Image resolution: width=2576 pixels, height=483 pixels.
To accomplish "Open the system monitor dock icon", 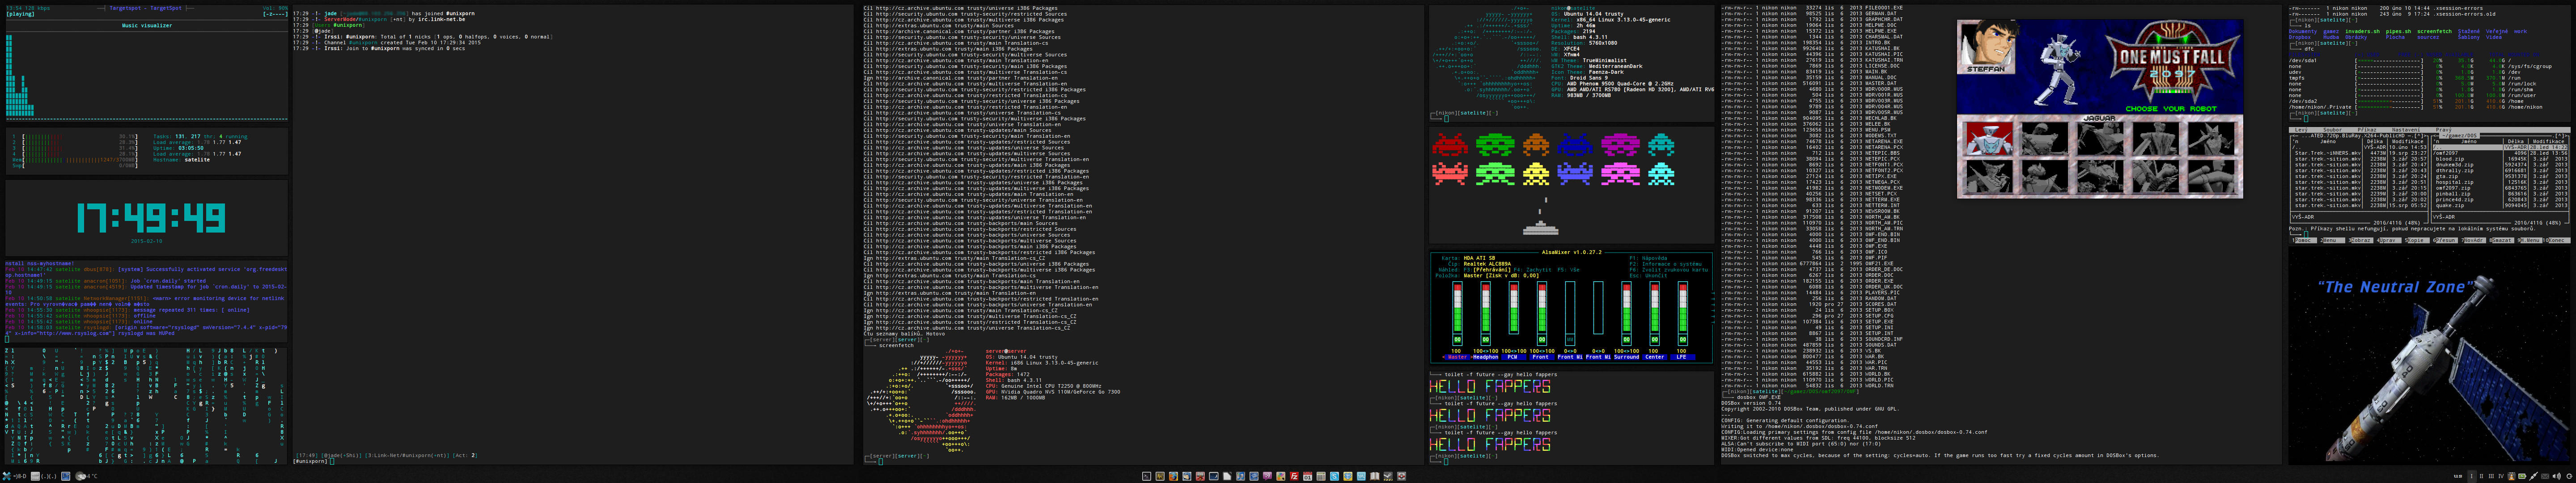I will (1160, 476).
